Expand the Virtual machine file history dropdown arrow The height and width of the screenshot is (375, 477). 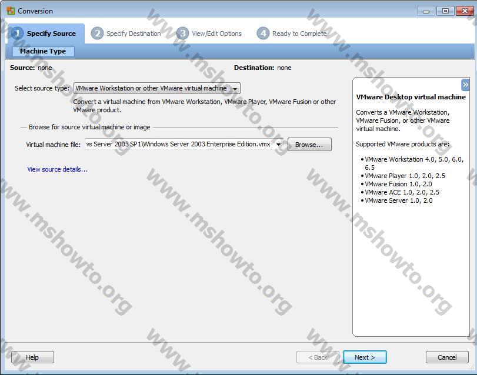(x=278, y=145)
